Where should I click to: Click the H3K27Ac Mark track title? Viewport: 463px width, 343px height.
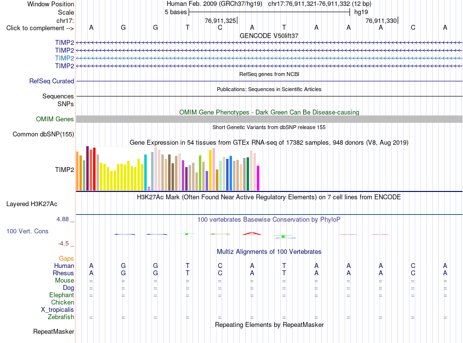[x=269, y=197]
